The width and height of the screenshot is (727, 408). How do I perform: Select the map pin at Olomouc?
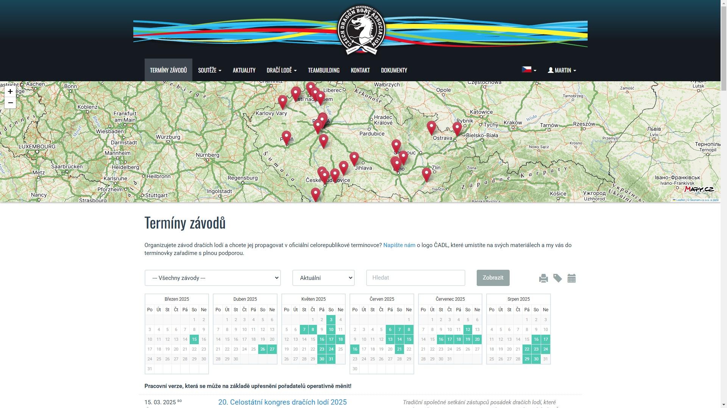(x=396, y=147)
